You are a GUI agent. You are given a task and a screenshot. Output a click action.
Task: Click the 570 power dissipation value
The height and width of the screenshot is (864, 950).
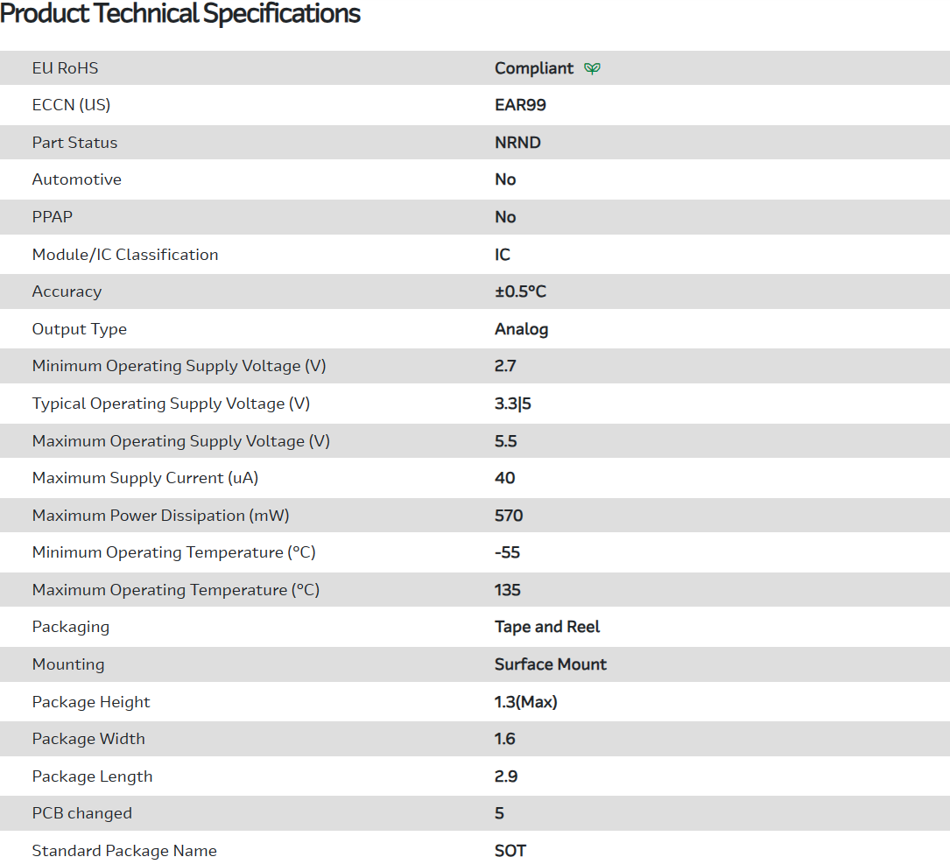coord(509,516)
